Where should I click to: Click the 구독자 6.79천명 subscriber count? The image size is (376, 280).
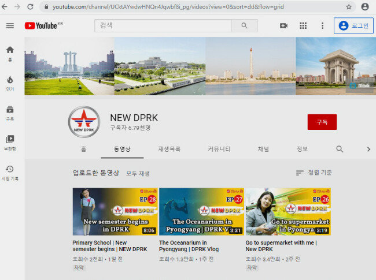pyautogui.click(x=130, y=128)
